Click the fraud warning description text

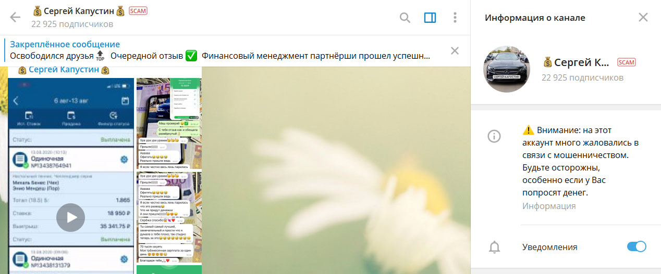[581, 161]
